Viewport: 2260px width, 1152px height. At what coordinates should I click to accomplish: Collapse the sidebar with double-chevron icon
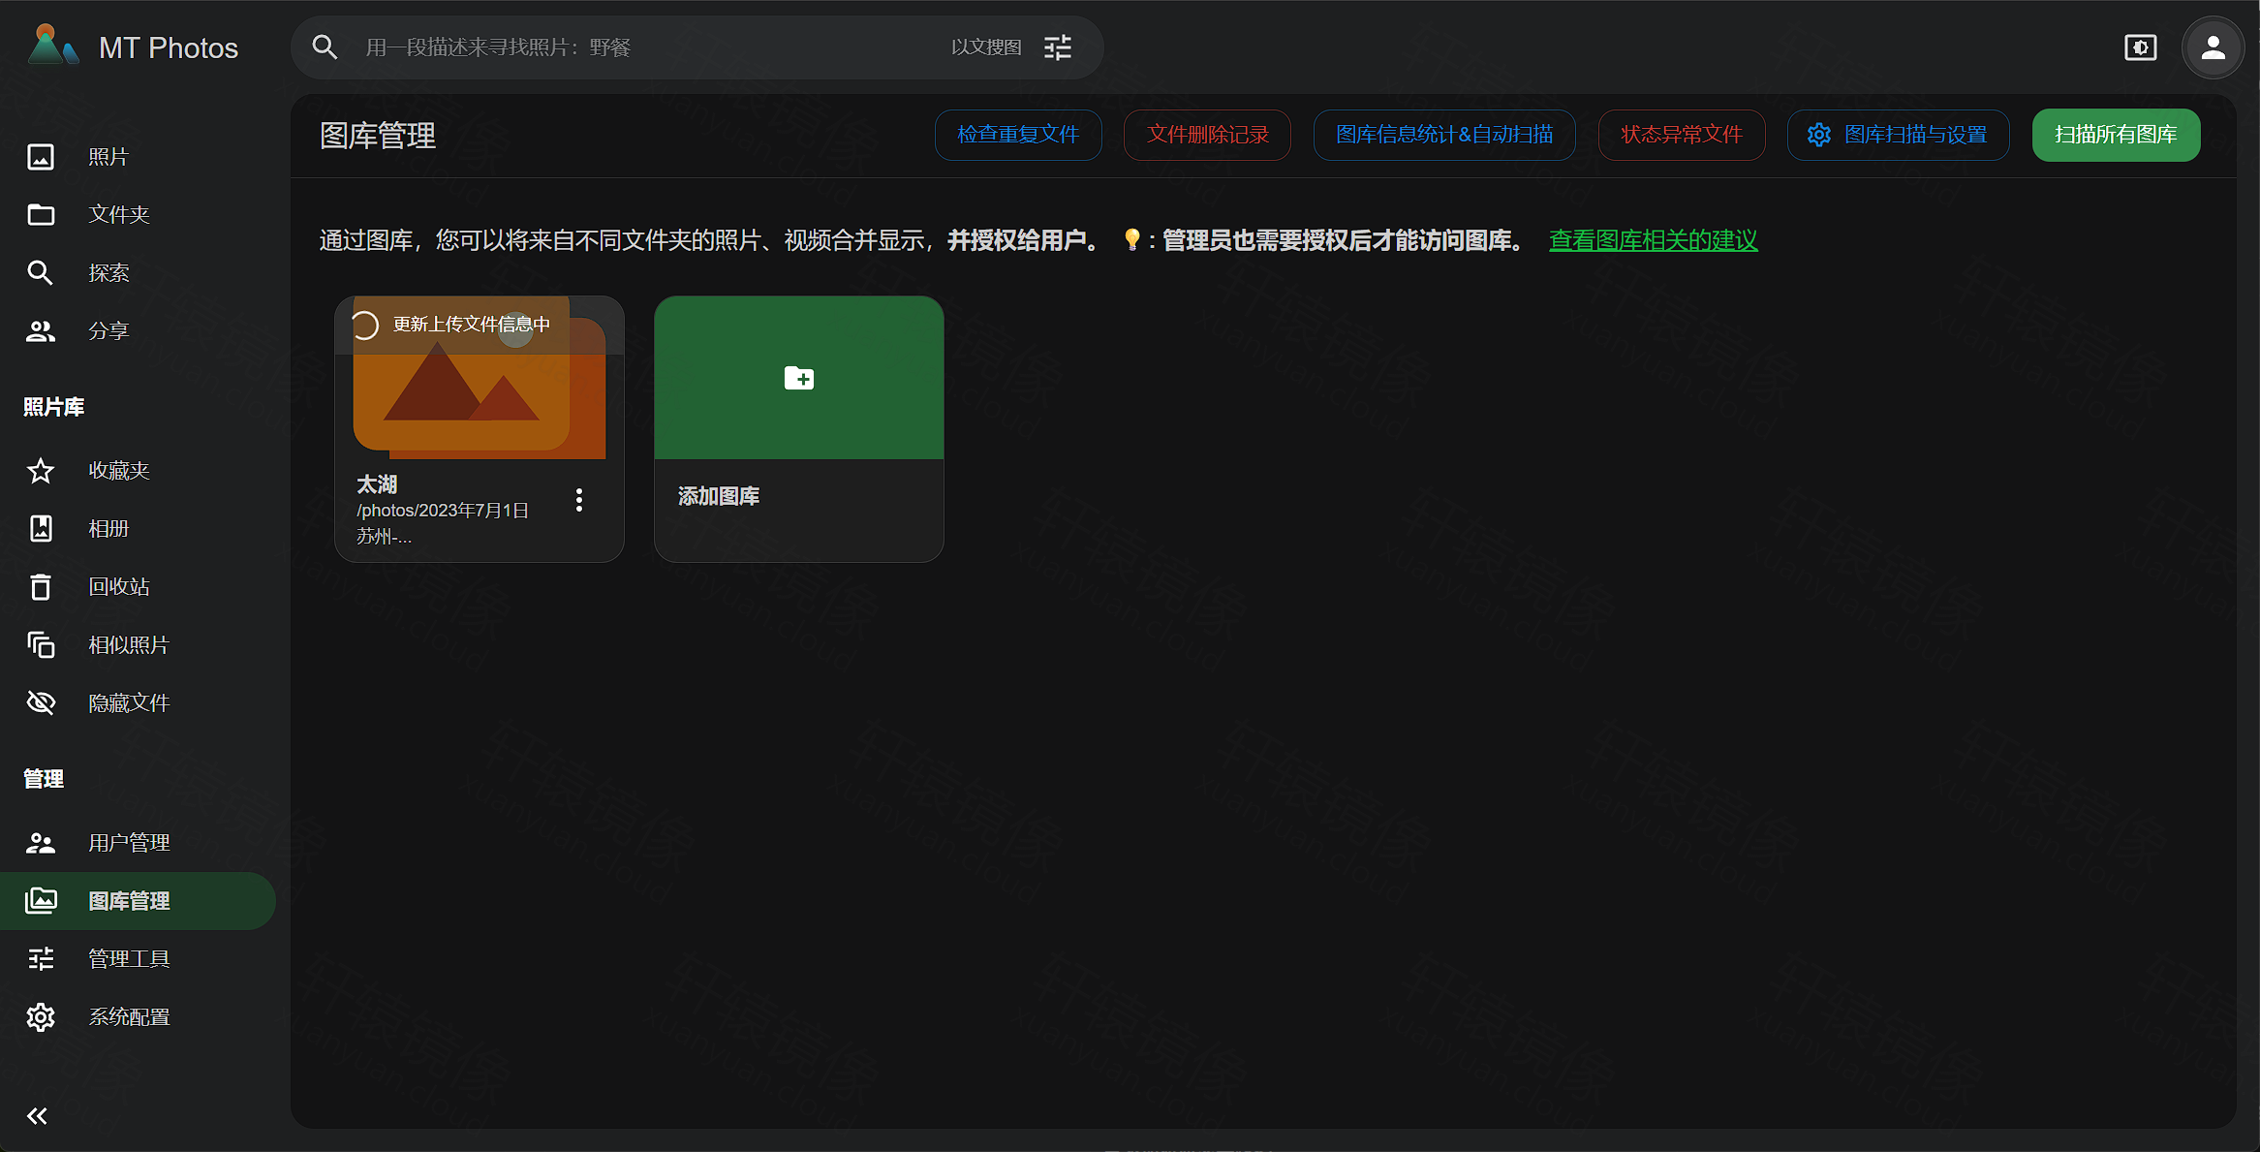coord(37,1116)
